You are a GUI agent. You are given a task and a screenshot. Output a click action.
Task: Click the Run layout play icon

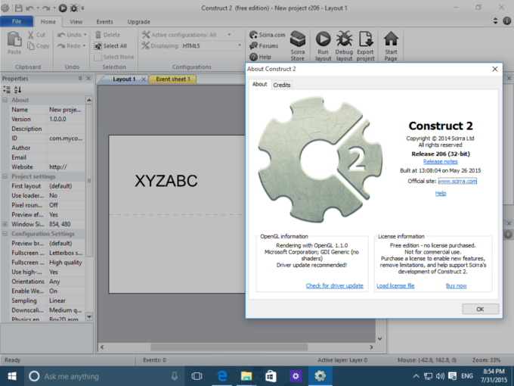pyautogui.click(x=324, y=39)
